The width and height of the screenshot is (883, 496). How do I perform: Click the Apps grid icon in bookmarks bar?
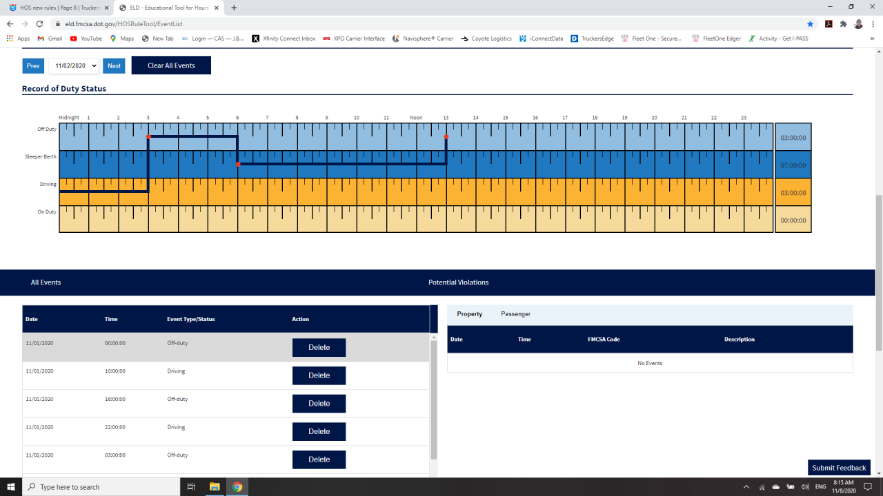click(x=10, y=39)
